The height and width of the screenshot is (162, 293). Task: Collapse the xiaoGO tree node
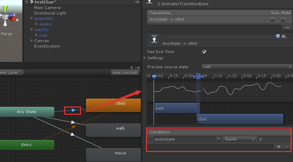pos(32,30)
